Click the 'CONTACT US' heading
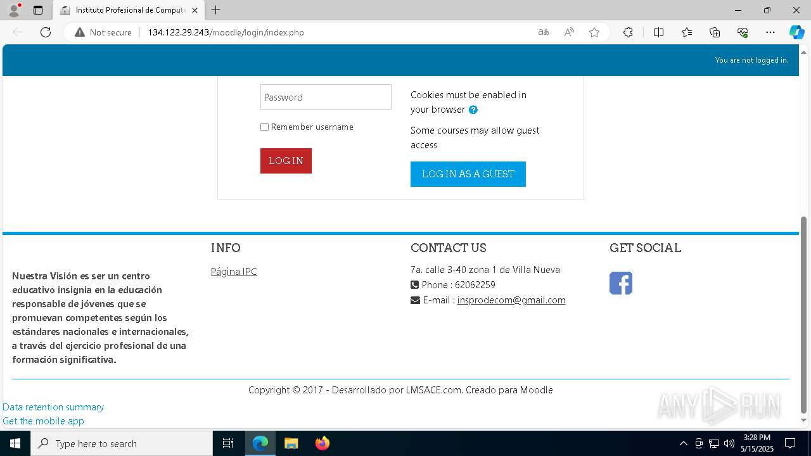Viewport: 811px width, 456px height. (449, 248)
